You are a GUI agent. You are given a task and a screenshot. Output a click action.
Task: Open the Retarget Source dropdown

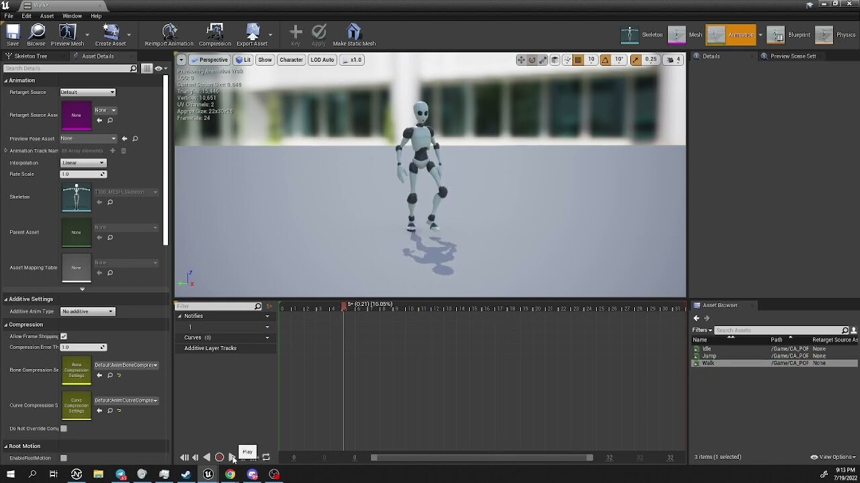click(x=88, y=92)
